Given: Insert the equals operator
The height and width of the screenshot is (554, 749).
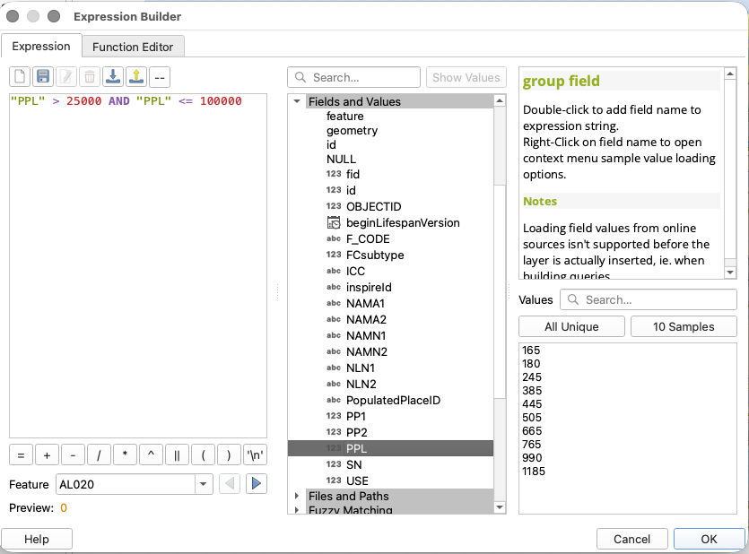Looking at the screenshot, I should (x=20, y=454).
